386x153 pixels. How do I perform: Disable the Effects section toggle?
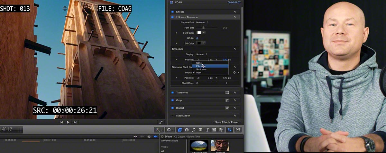(172, 12)
